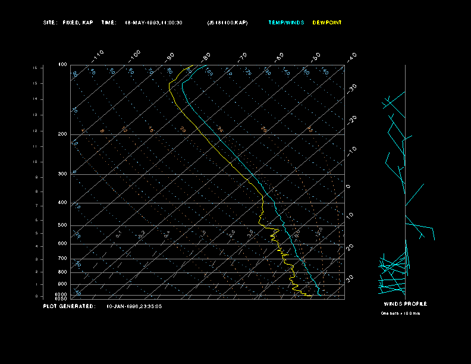Click the 0.1 mixing ratio label

pos(119,234)
